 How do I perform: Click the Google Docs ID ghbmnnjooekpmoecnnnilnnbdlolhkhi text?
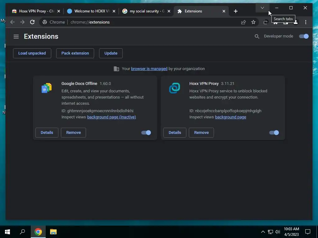pos(97,111)
